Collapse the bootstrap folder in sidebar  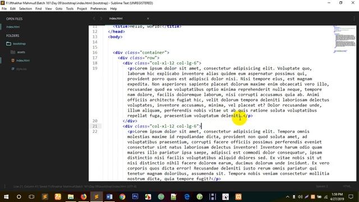click(x=19, y=44)
